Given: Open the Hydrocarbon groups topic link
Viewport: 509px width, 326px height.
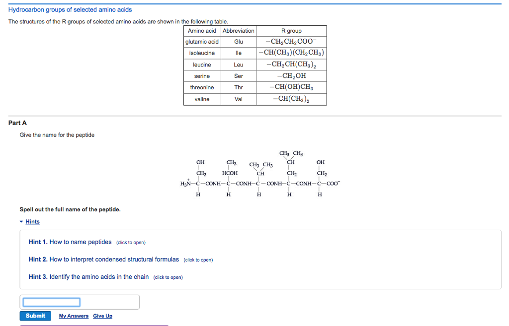Looking at the screenshot, I should coord(70,9).
